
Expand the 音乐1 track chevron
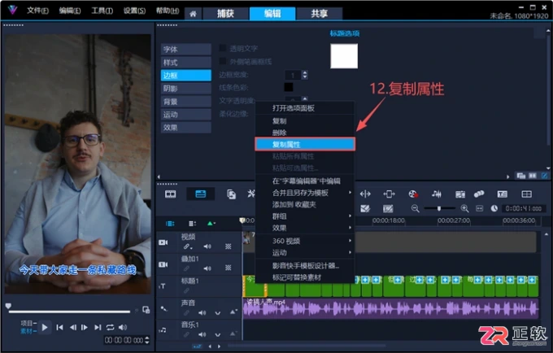pos(218,334)
